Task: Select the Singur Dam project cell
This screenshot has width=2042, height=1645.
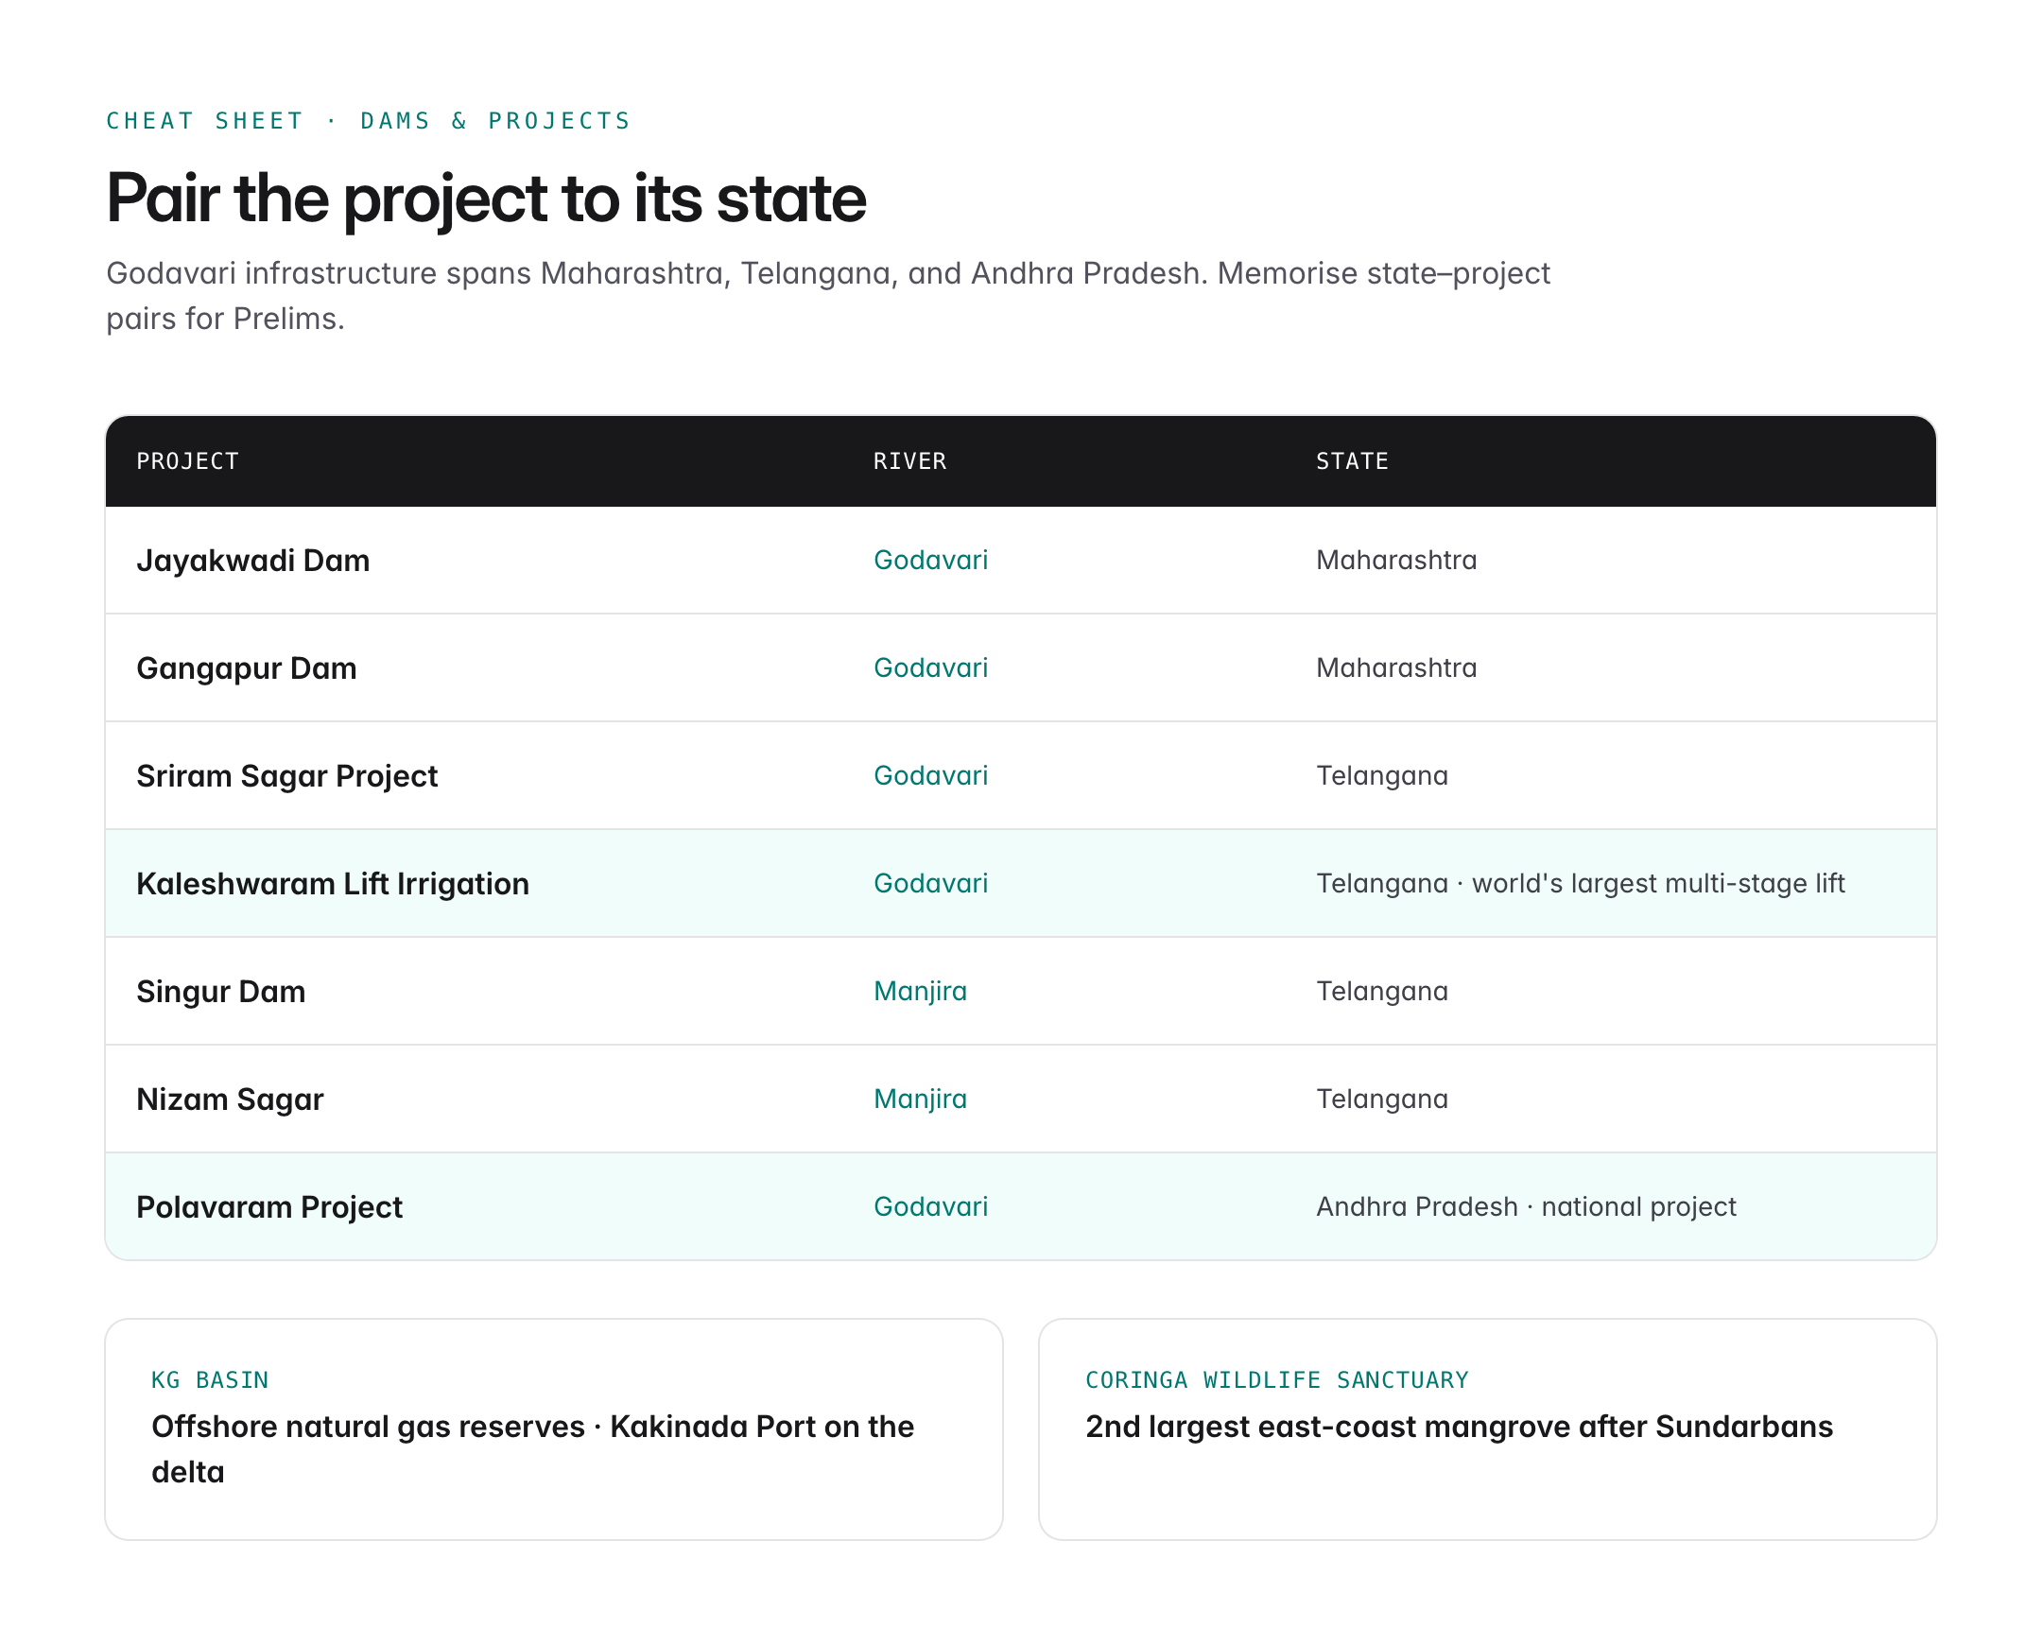Action: [x=221, y=992]
